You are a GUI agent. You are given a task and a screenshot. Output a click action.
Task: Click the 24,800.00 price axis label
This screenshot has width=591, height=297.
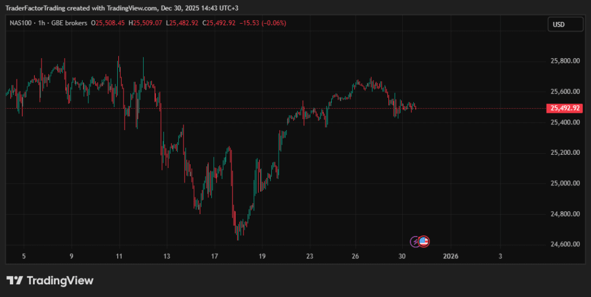click(565, 214)
